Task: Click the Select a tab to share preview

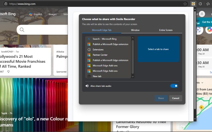Action: click(x=158, y=49)
